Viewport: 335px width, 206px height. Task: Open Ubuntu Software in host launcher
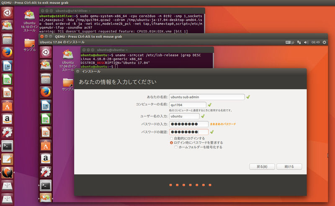(x=7, y=106)
